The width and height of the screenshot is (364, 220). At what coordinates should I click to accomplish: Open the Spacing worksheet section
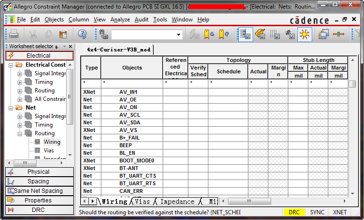[39, 181]
